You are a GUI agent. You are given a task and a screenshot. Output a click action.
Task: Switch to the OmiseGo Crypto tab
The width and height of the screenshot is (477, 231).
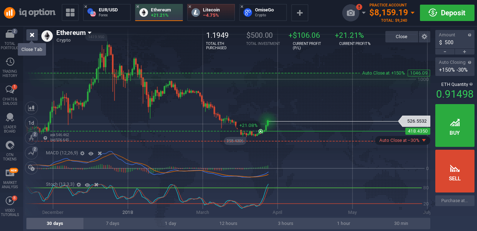pos(263,13)
